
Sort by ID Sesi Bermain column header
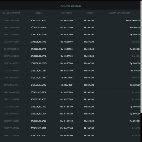coord(11,13)
